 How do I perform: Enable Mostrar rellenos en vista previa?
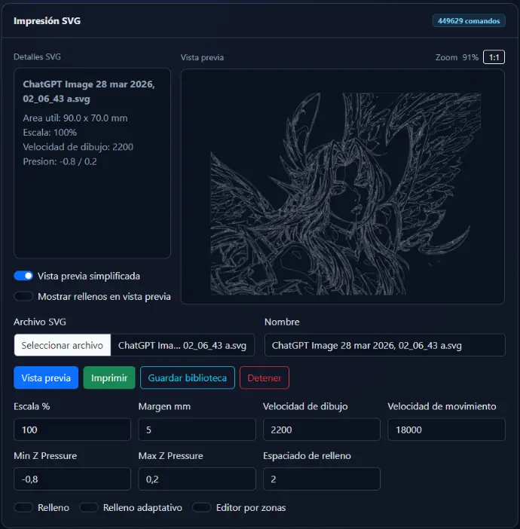tap(24, 296)
